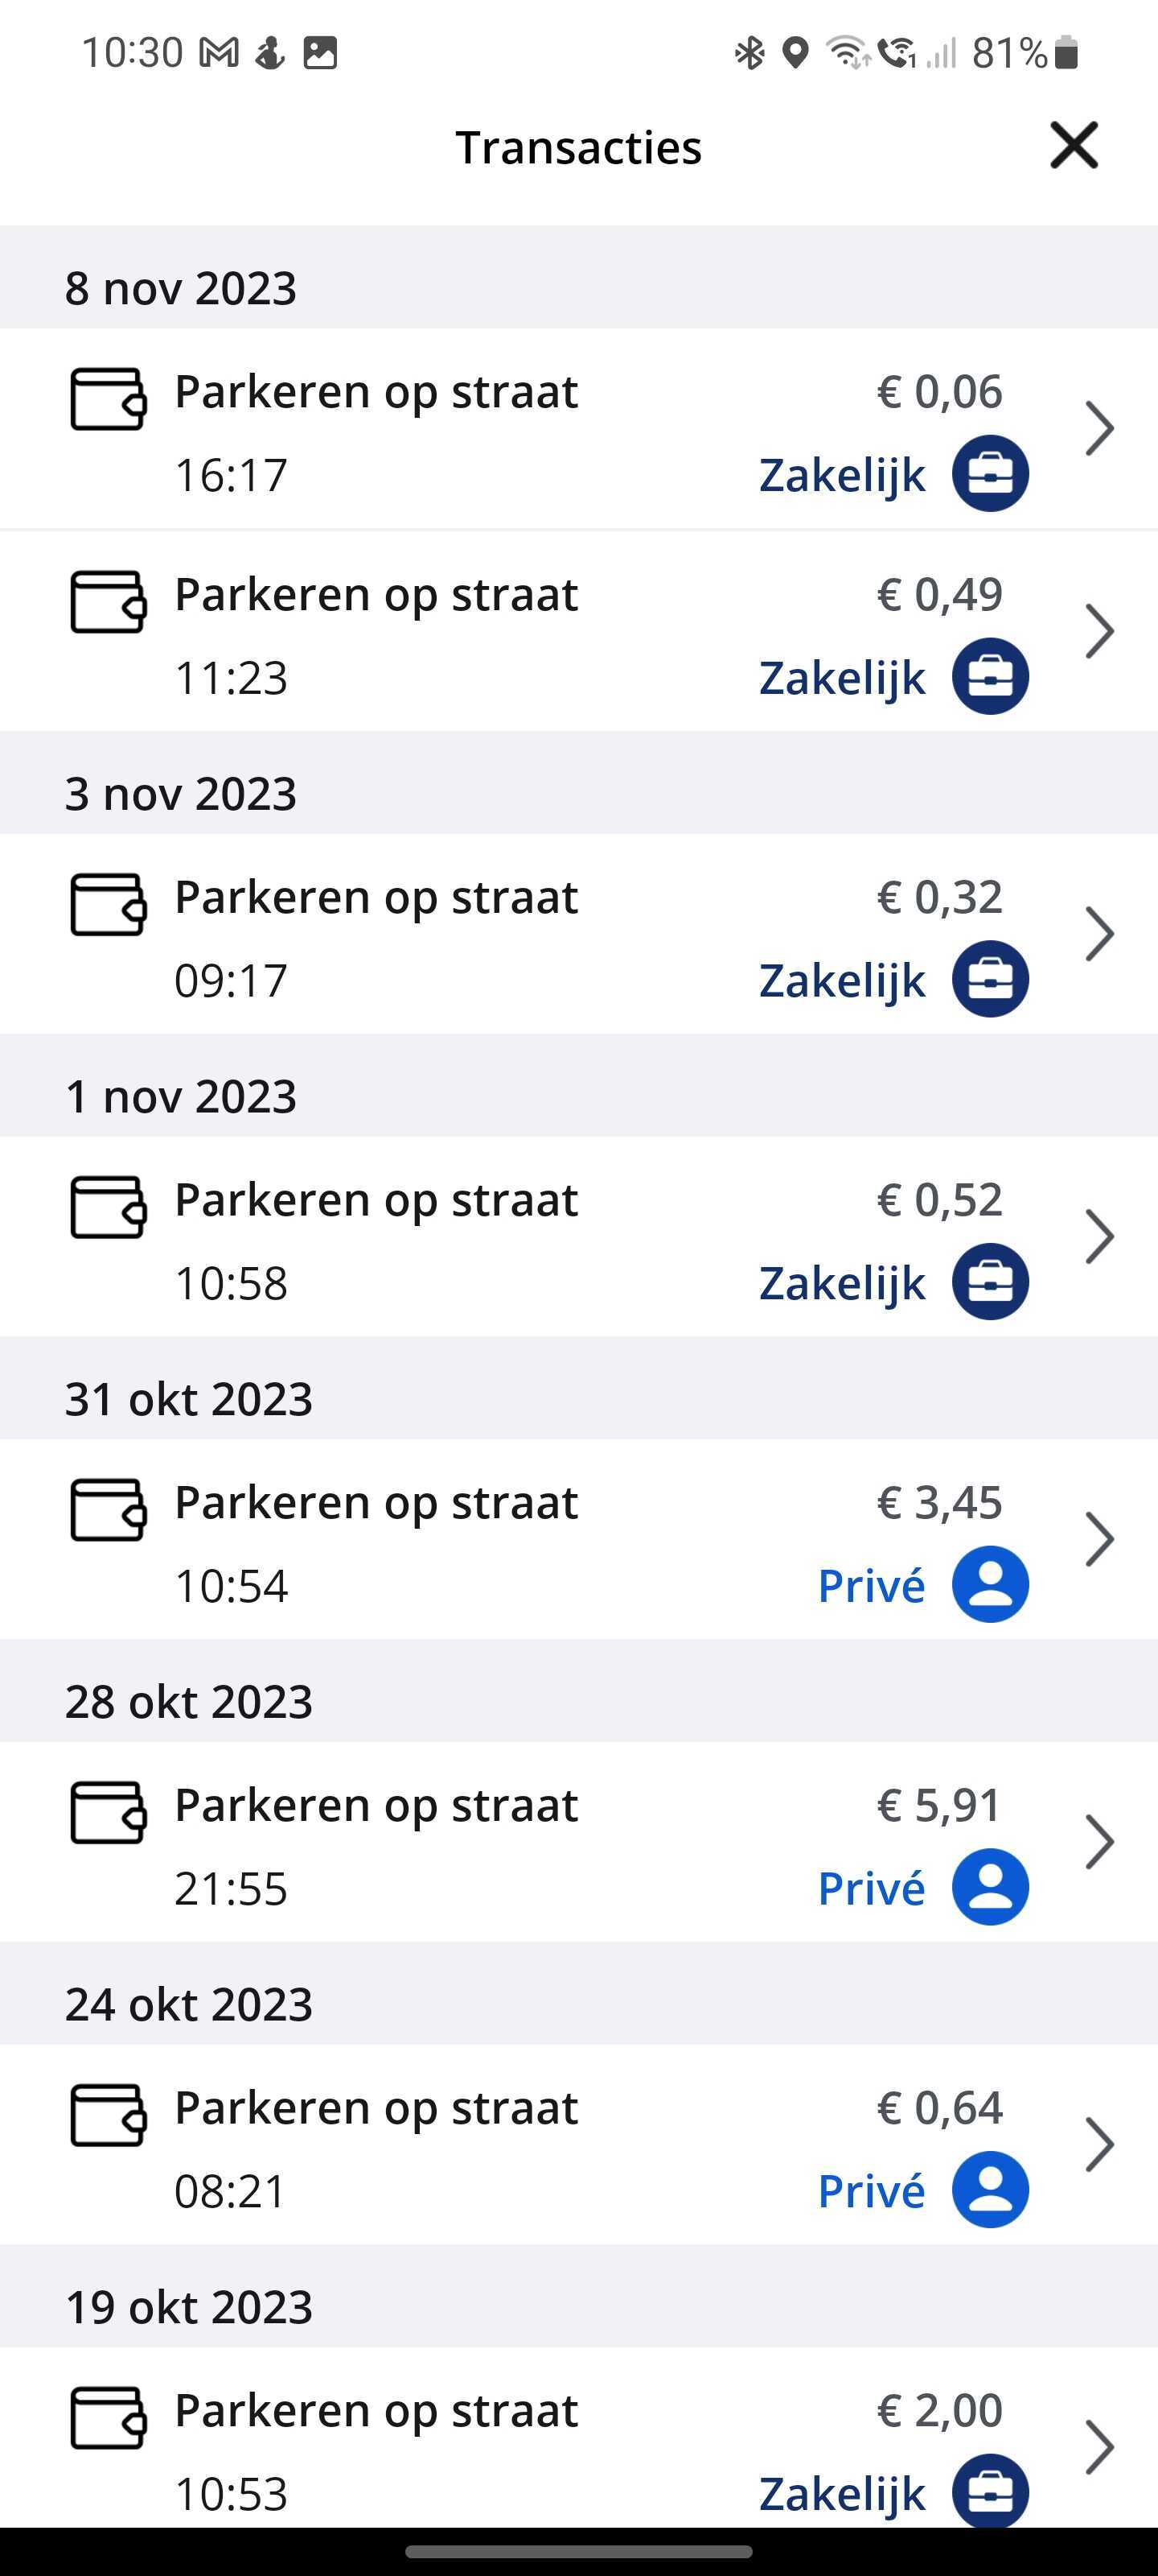The height and width of the screenshot is (2576, 1158).
Task: Tap the Android gesture navigation handle
Action: [578, 2551]
